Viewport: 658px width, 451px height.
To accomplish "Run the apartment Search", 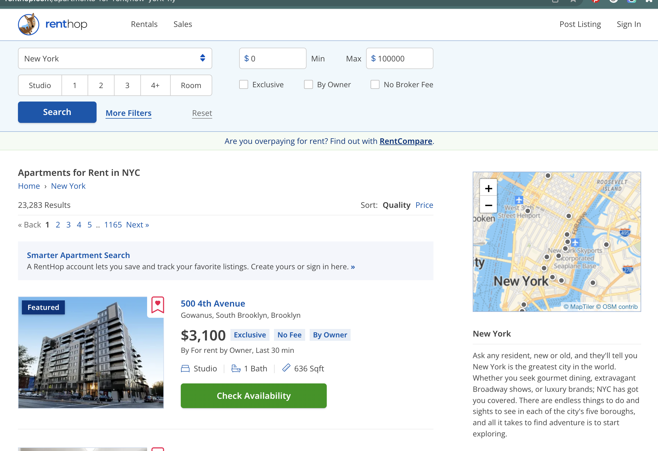I will tap(57, 112).
